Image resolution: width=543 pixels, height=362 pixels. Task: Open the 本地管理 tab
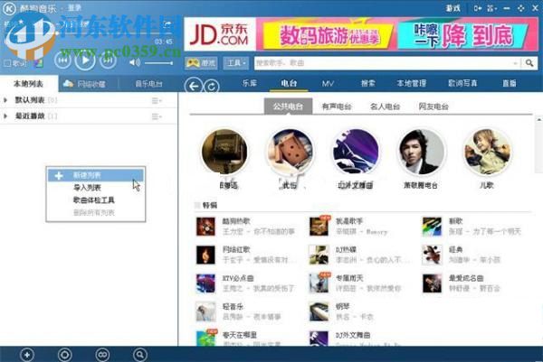tap(412, 83)
